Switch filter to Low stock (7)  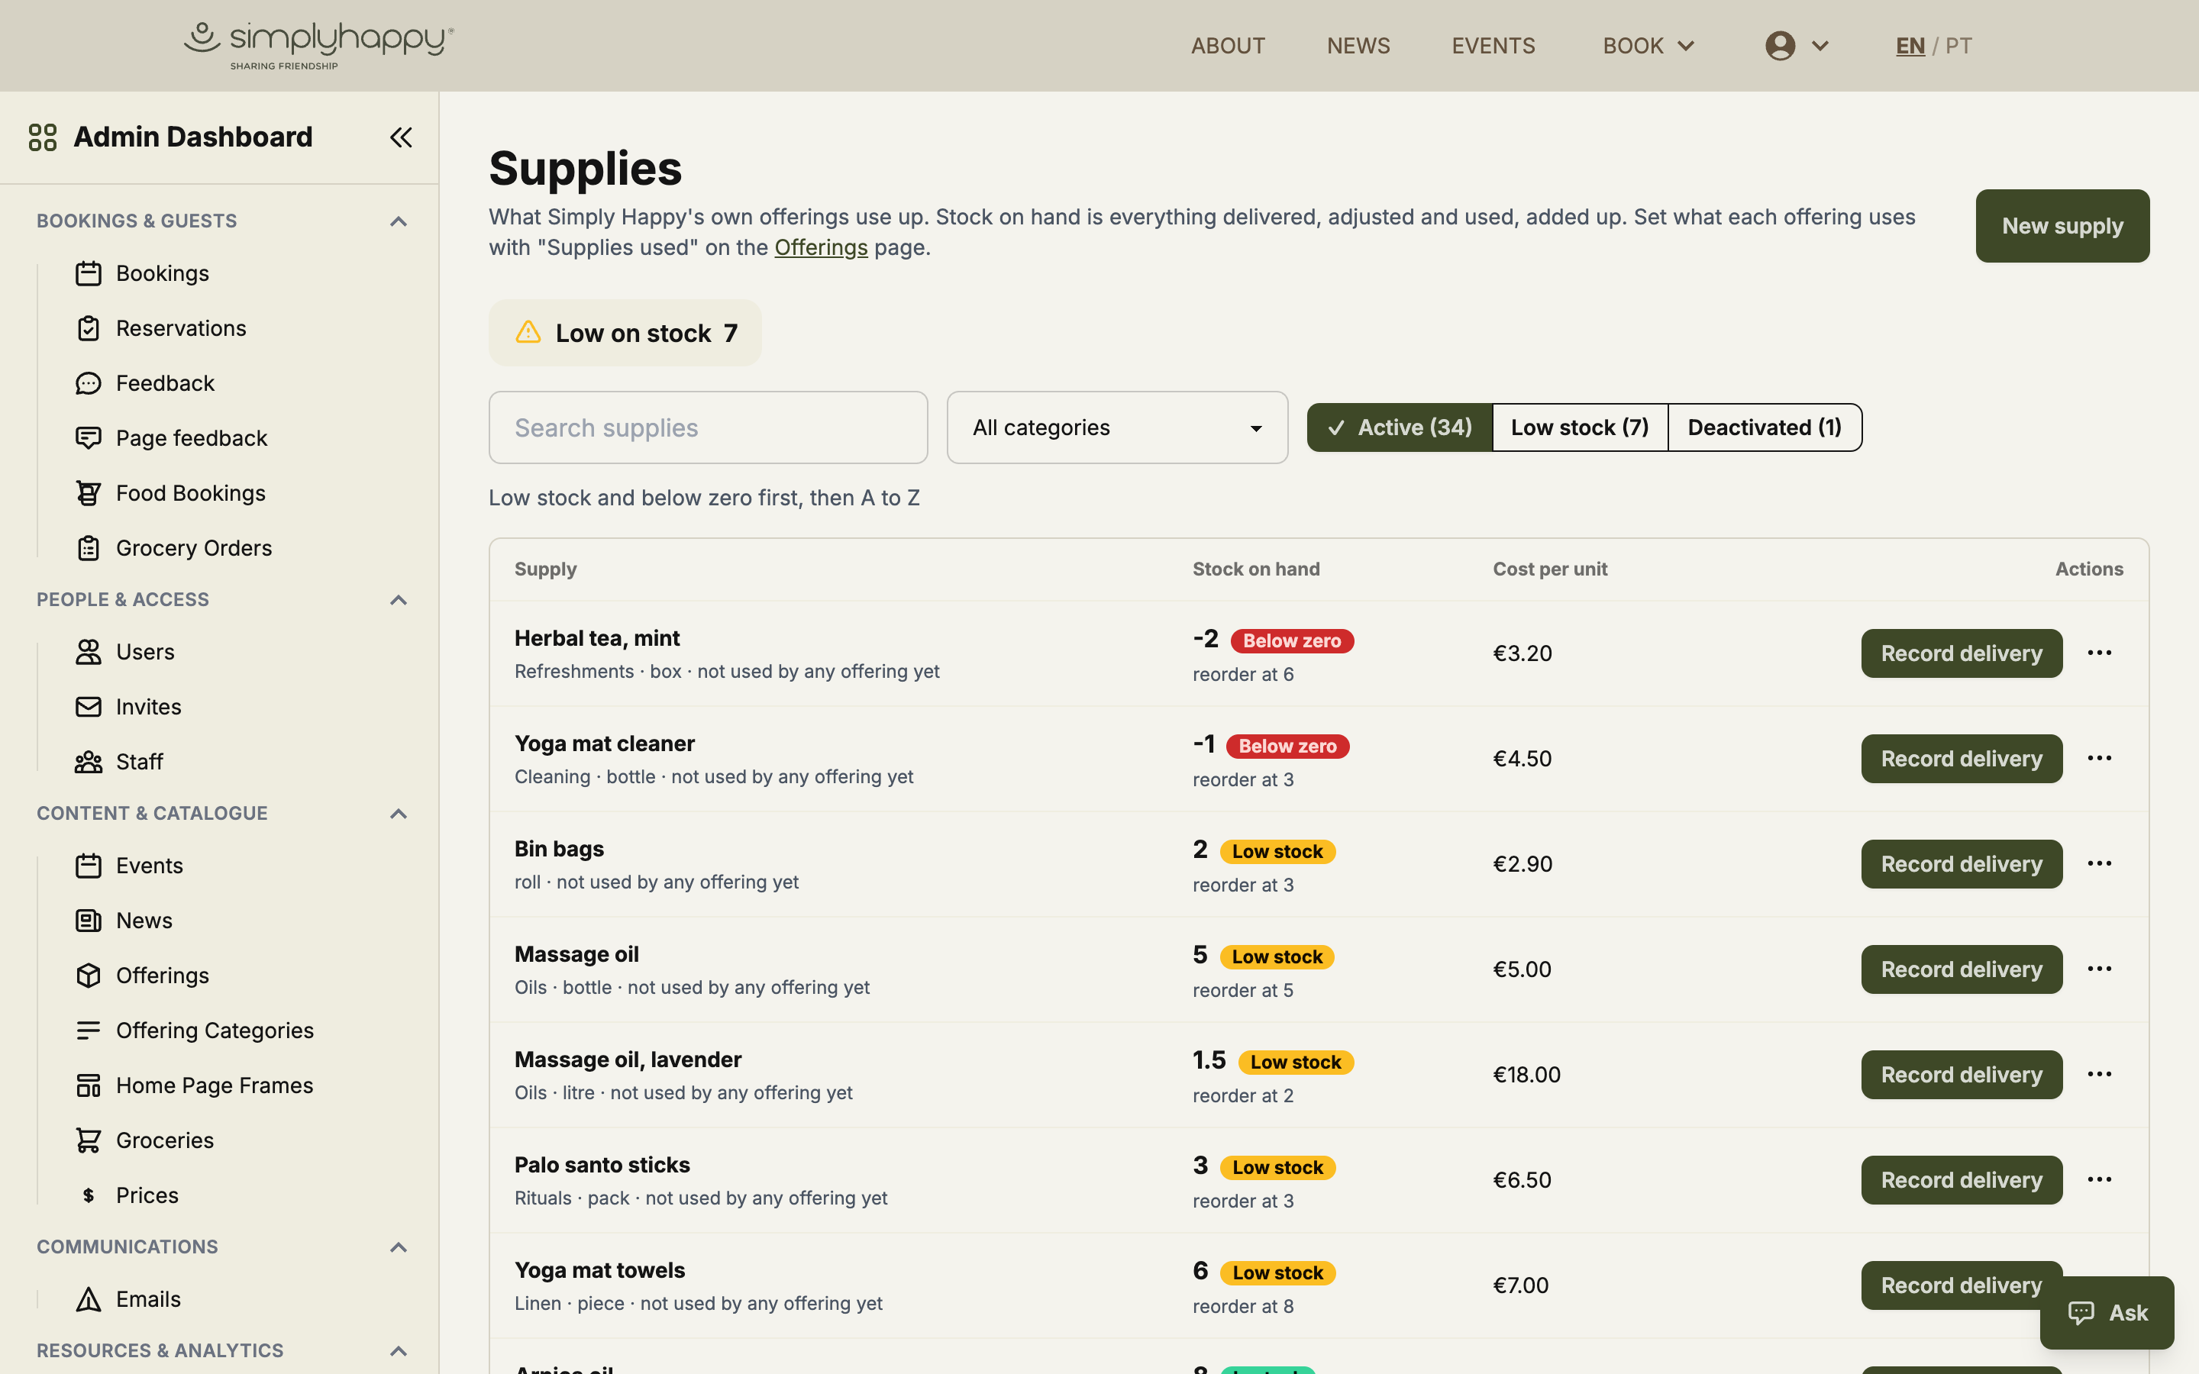pyautogui.click(x=1579, y=427)
